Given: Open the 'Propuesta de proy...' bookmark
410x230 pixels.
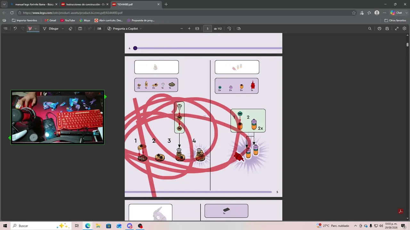Looking at the screenshot, I should 141,20.
